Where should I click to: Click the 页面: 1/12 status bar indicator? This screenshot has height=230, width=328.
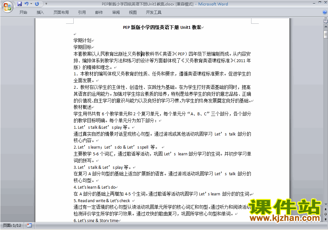pyautogui.click(x=12, y=226)
